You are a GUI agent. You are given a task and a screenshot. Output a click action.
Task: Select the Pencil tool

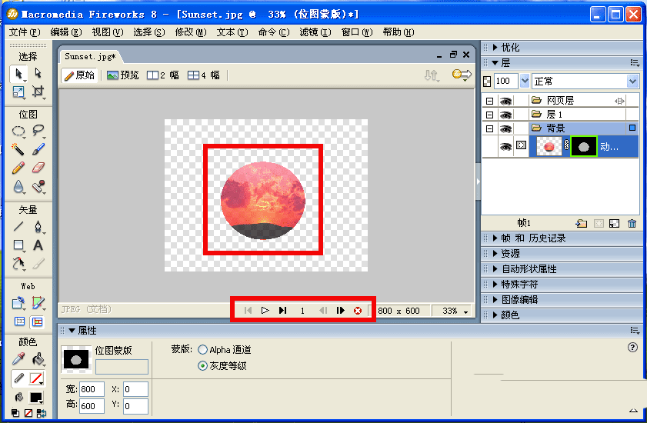pyautogui.click(x=18, y=168)
